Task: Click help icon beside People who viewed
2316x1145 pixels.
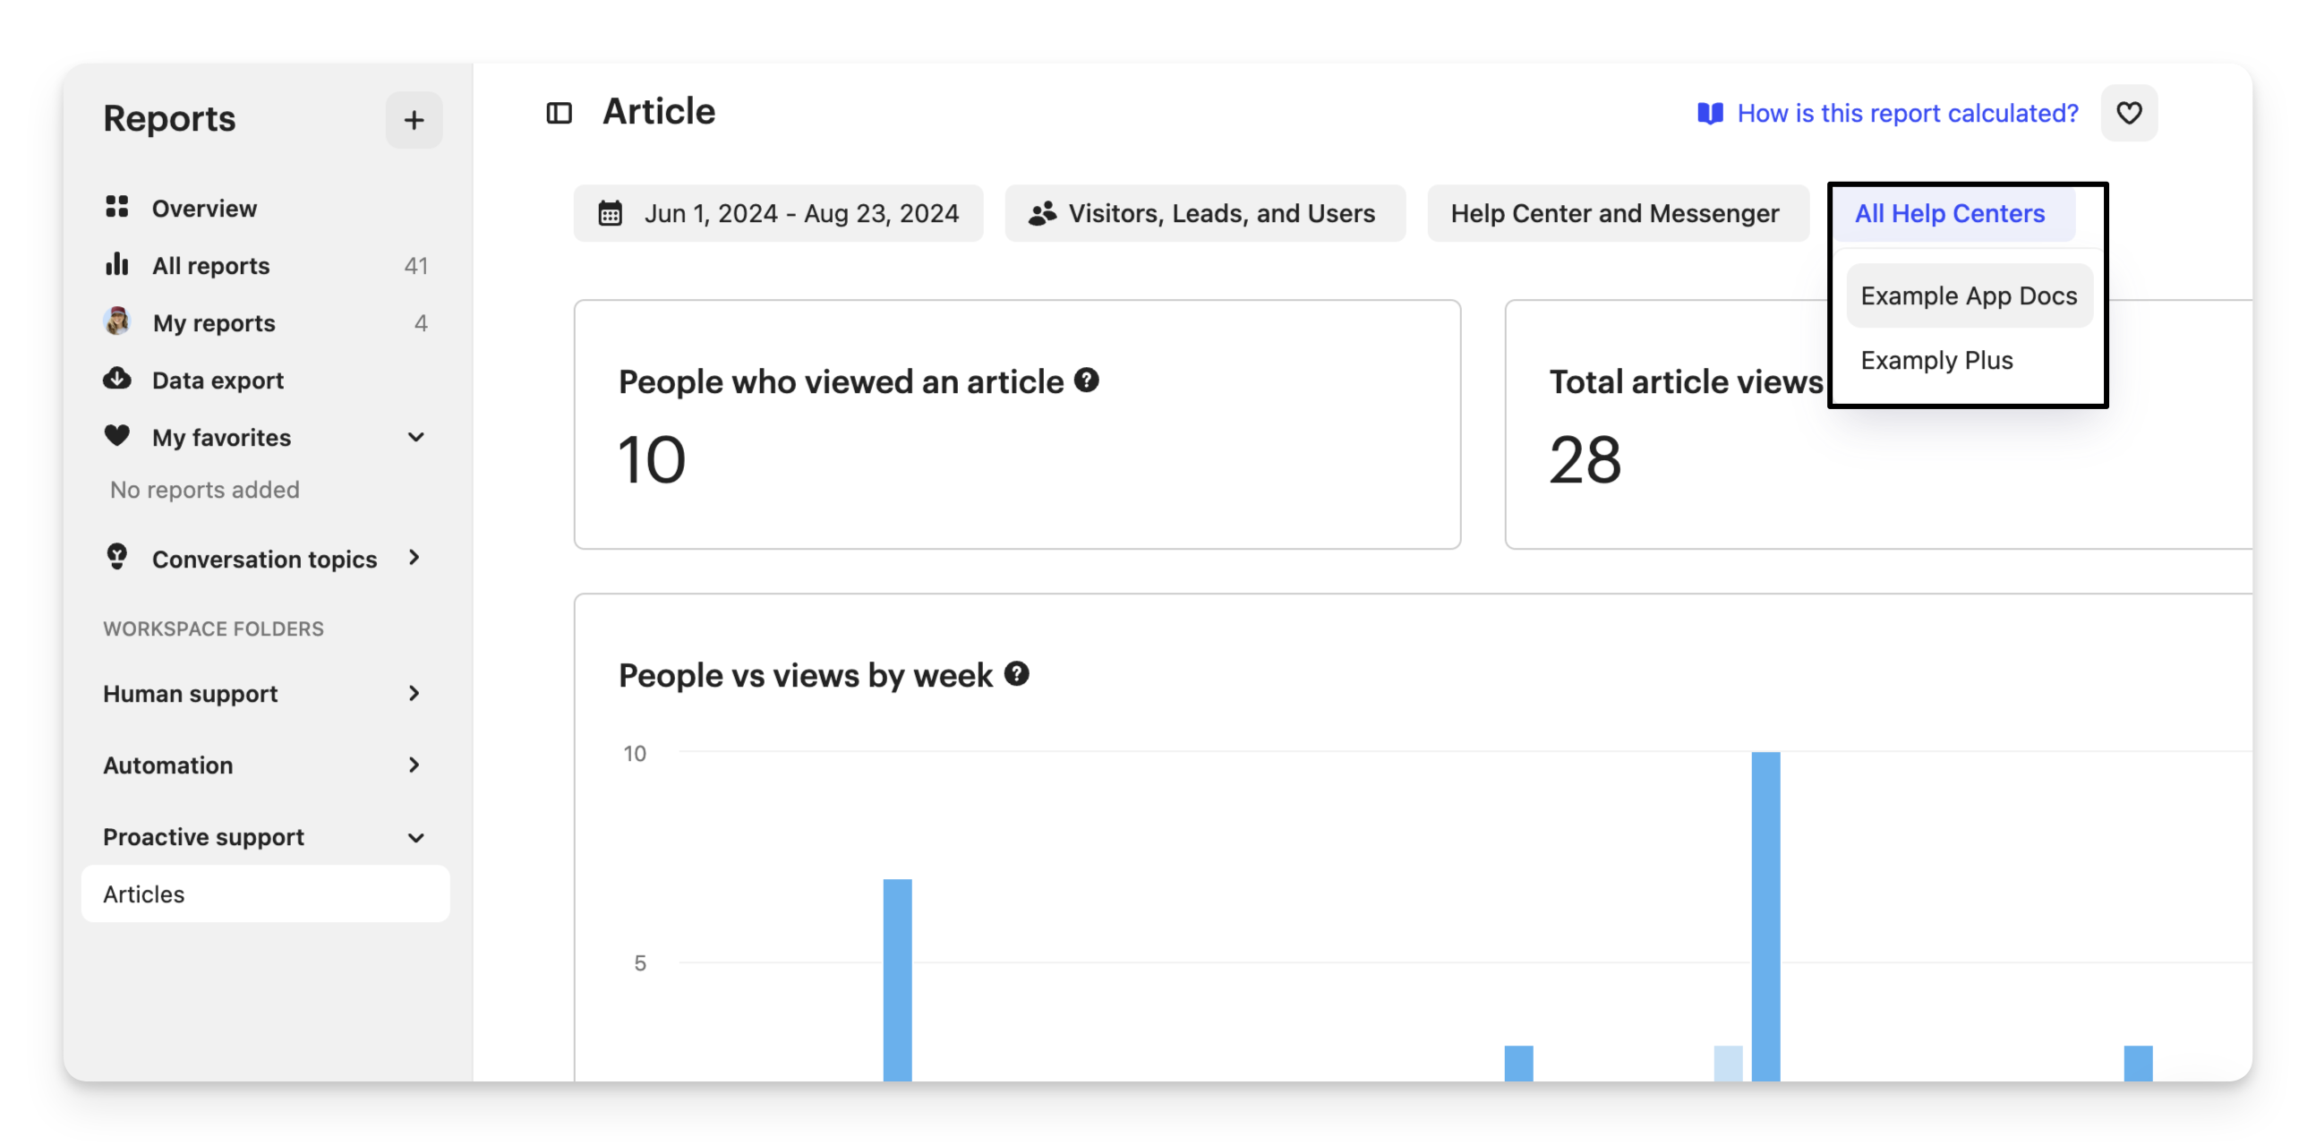Action: 1086,380
